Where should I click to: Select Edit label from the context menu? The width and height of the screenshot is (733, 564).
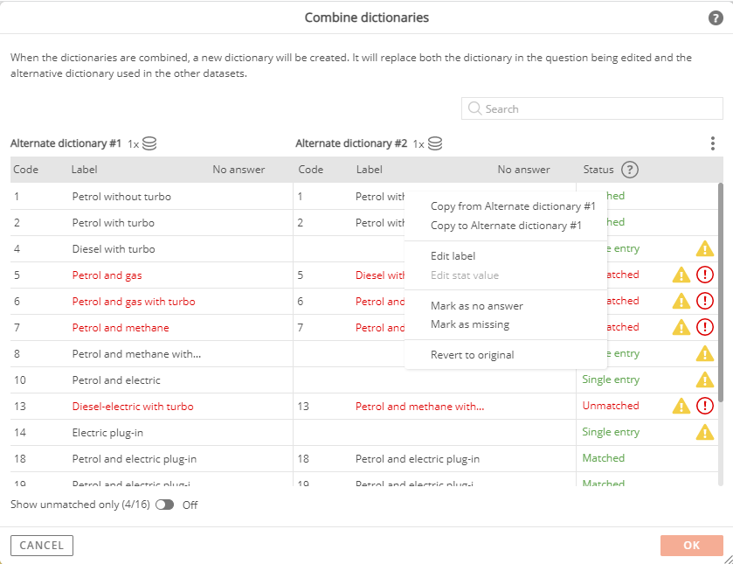coord(453,256)
